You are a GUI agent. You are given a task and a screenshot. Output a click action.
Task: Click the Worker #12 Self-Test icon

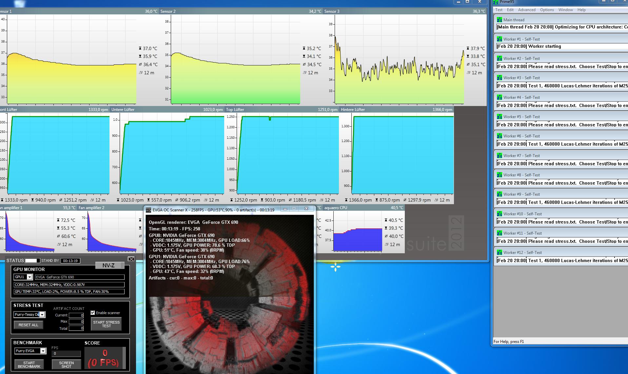pos(499,252)
